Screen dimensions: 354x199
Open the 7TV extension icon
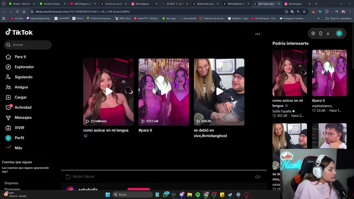click(320, 12)
